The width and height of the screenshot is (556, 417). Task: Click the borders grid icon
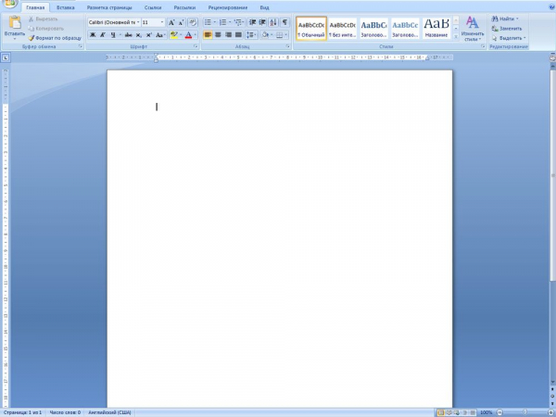(x=280, y=35)
